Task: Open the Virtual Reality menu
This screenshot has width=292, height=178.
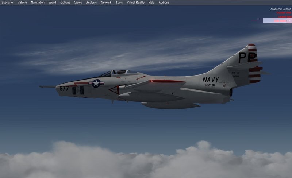Action: pyautogui.click(x=135, y=3)
